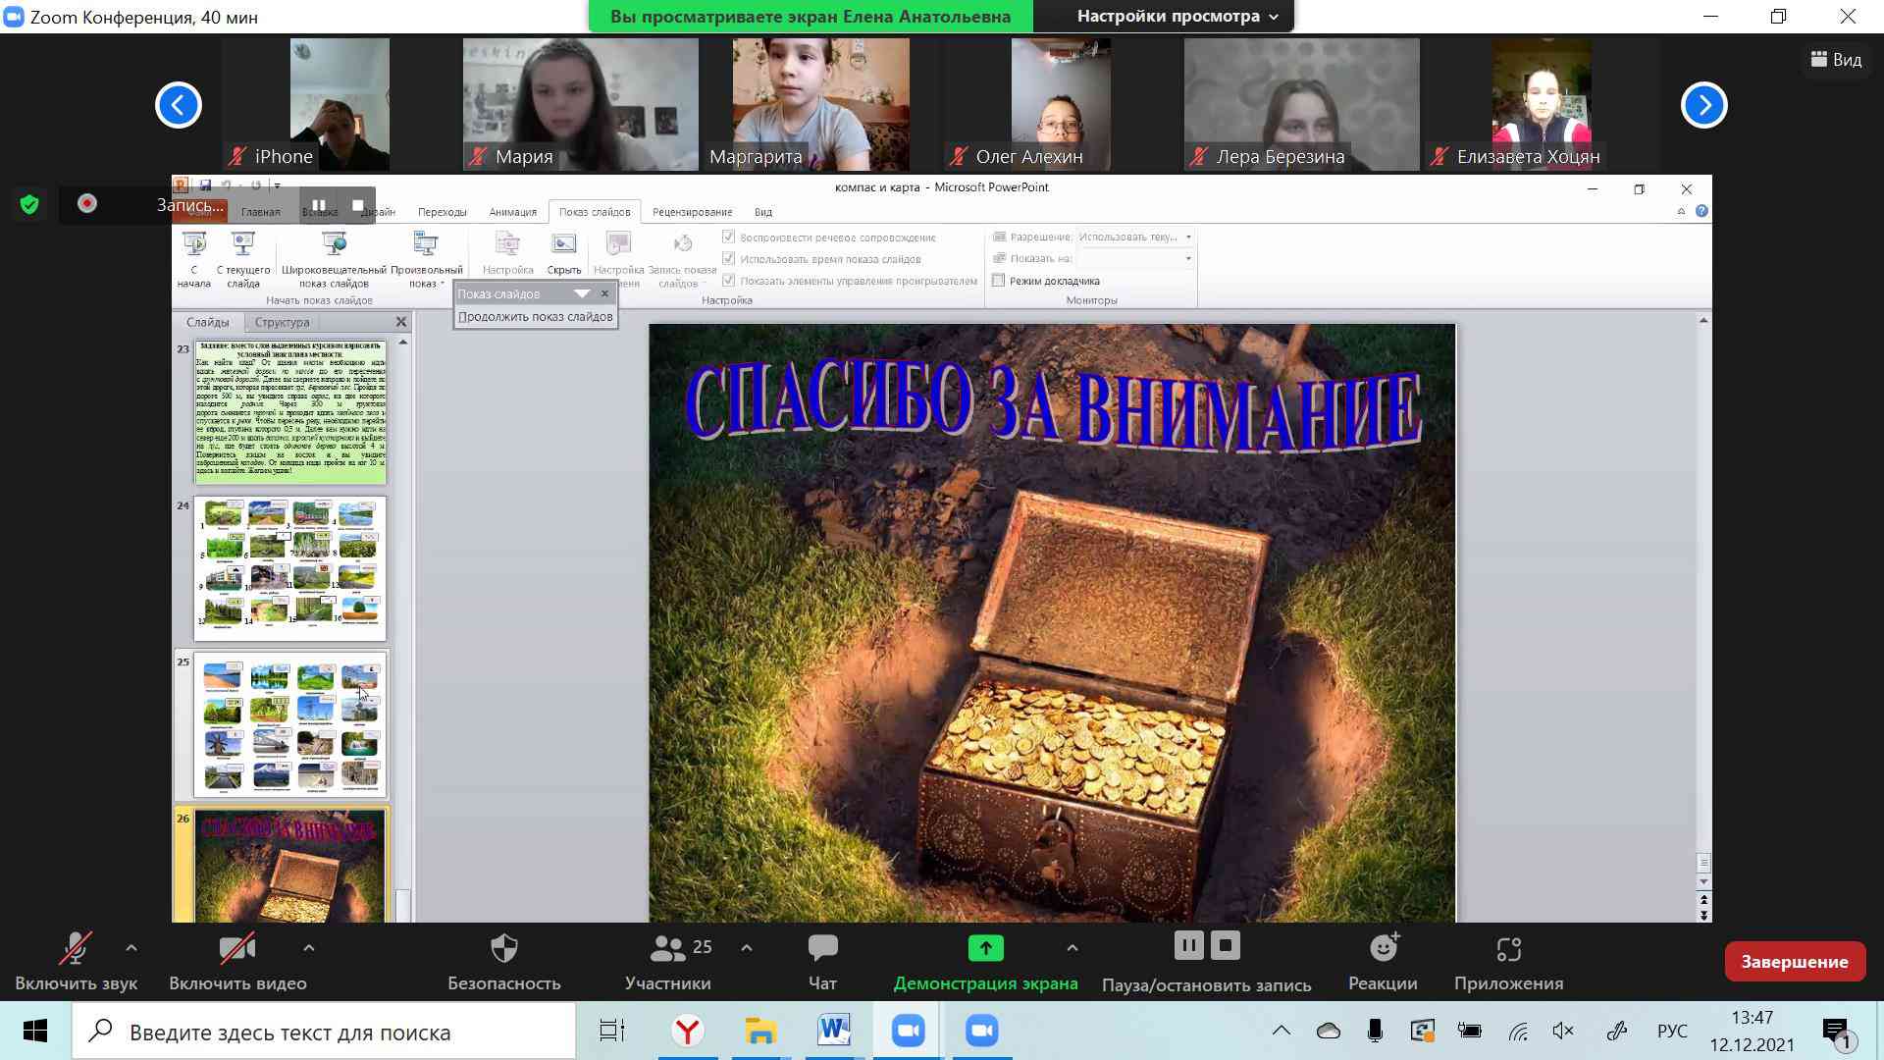Open the Чат chat panel
This screenshot has width=1884, height=1060.
click(x=822, y=949)
